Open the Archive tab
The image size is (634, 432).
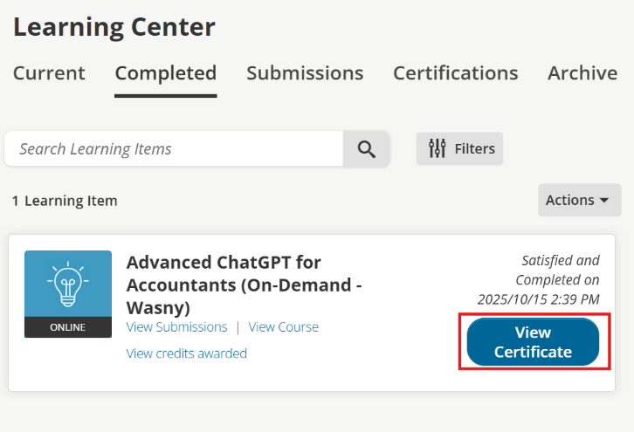tap(582, 73)
